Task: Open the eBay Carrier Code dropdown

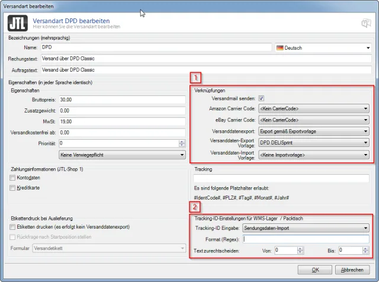Action: tap(314, 120)
